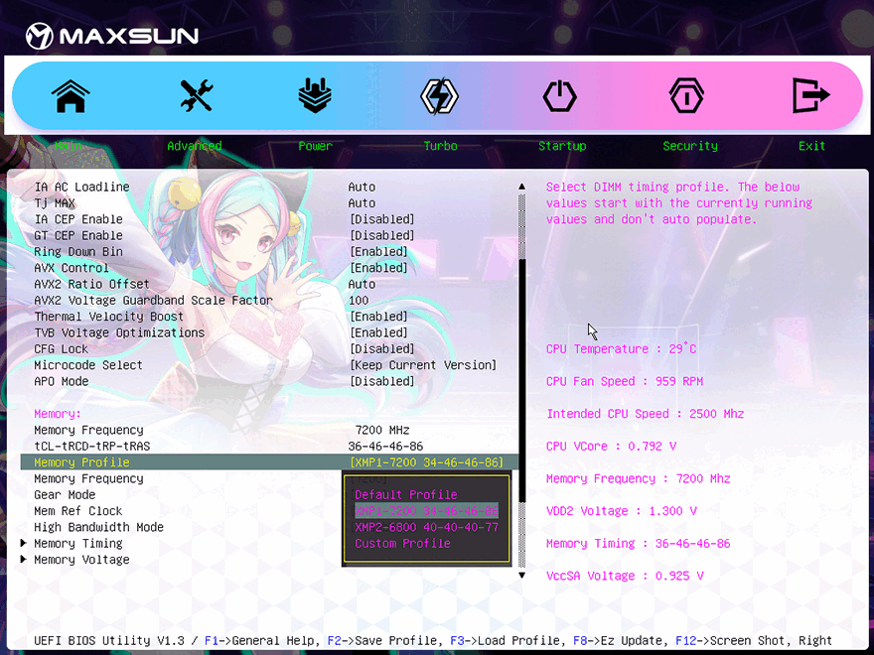Click F1 General Help shortcut
This screenshot has width=874, height=655.
262,640
